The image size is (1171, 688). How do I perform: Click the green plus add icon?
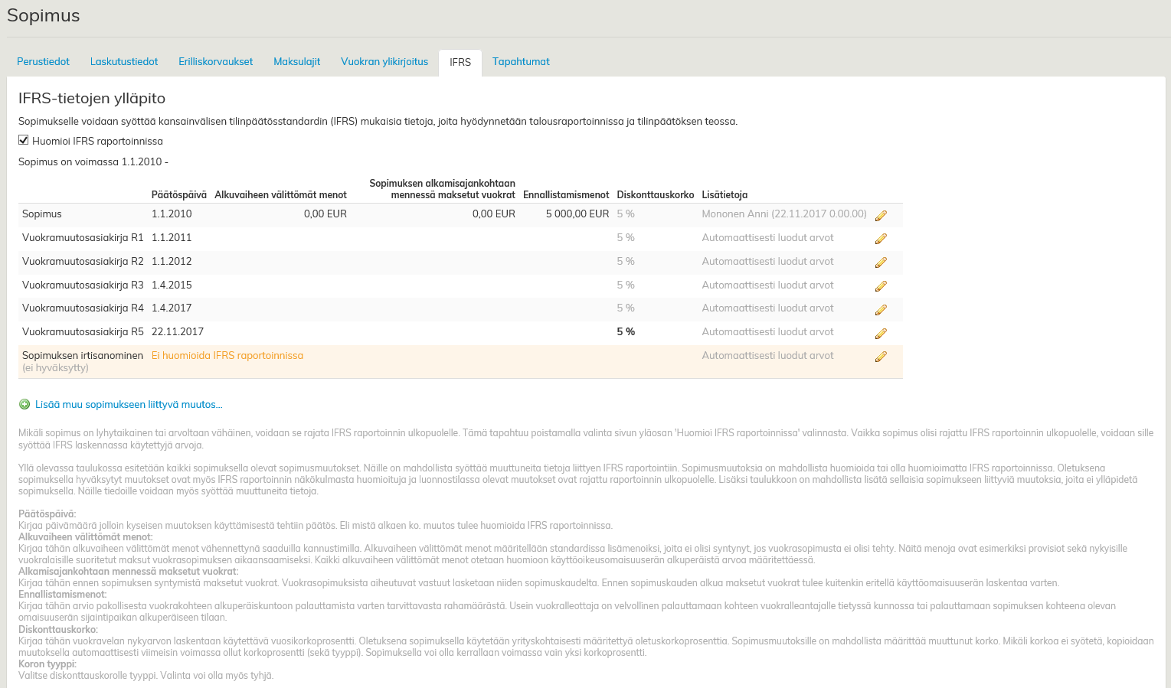pyautogui.click(x=25, y=405)
